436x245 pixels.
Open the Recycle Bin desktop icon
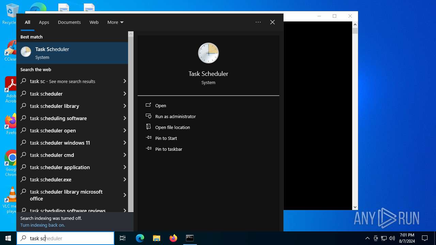tap(11, 14)
